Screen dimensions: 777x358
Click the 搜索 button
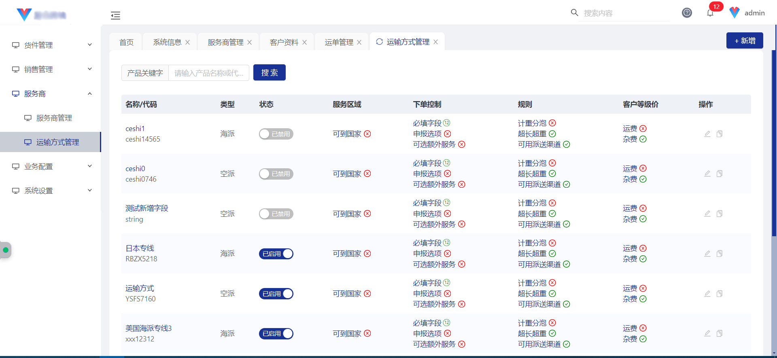[x=270, y=72]
